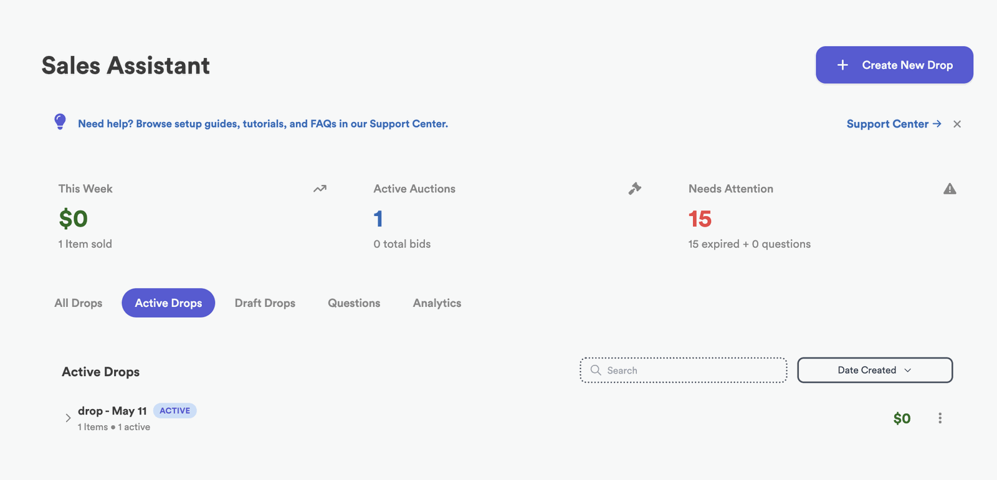Click the Active Auctions count 1
Screen dimensions: 997x480
pyautogui.click(x=378, y=219)
